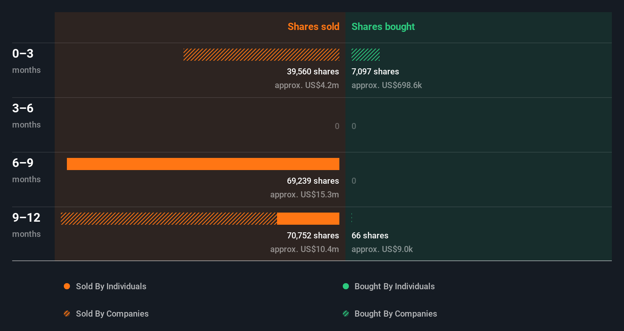Click solid individuals portion of 9–12 months bar
The height and width of the screenshot is (331, 624).
[x=308, y=219]
